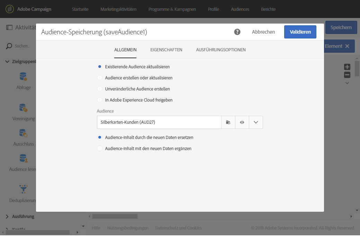The image size is (360, 236).
Task: Select the Vereinigung activity icon
Action: tap(23, 108)
